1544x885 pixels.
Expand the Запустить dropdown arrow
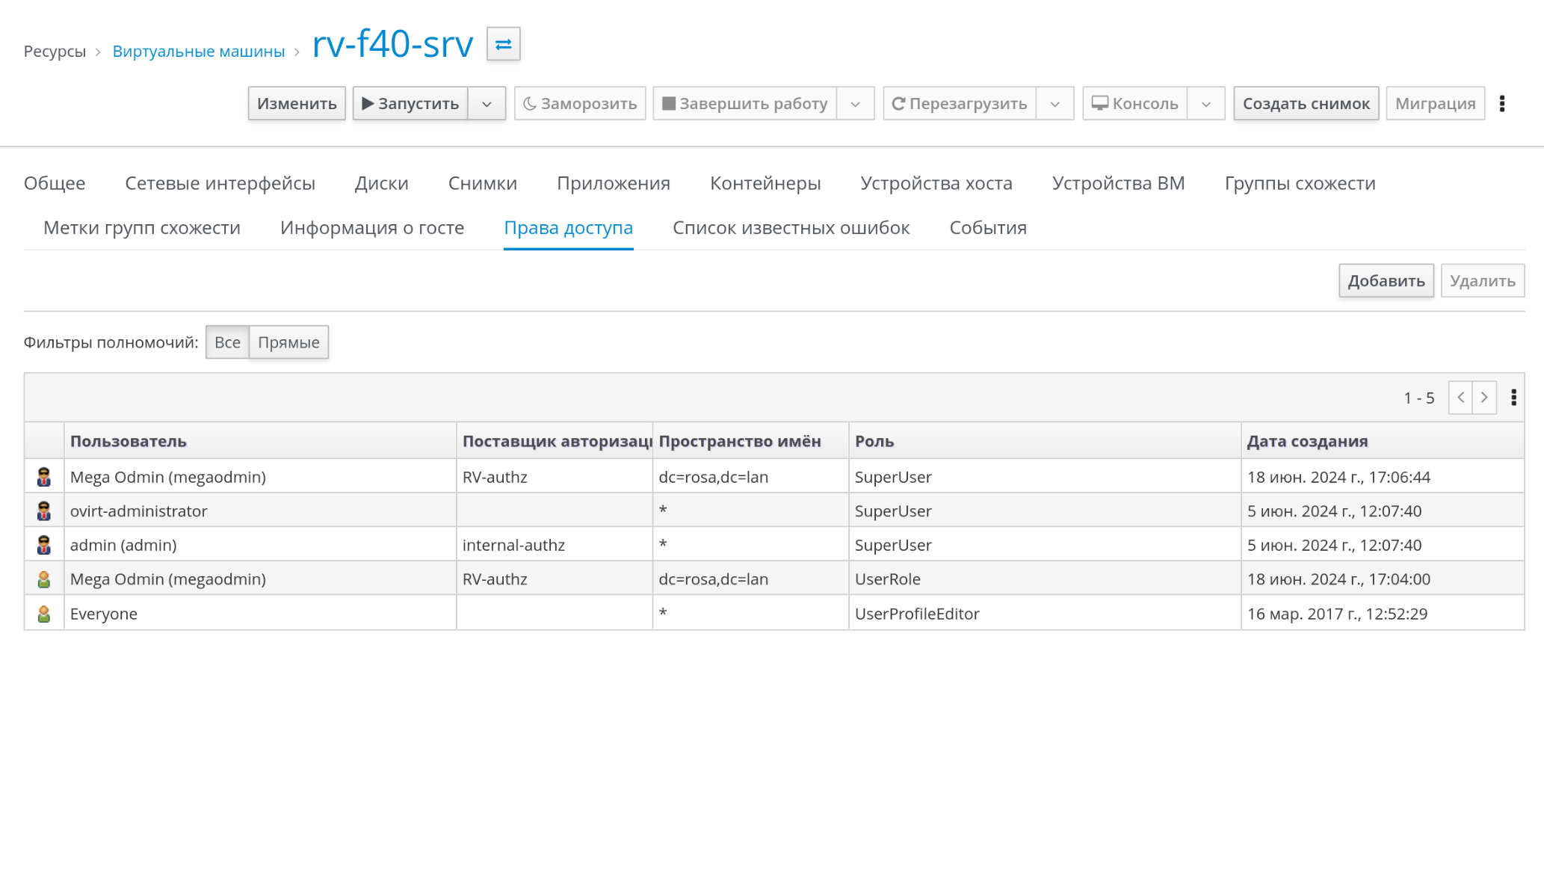(487, 104)
